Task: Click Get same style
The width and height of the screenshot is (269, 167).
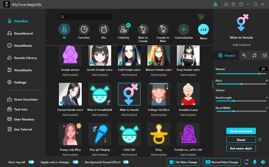Action: click(x=241, y=148)
